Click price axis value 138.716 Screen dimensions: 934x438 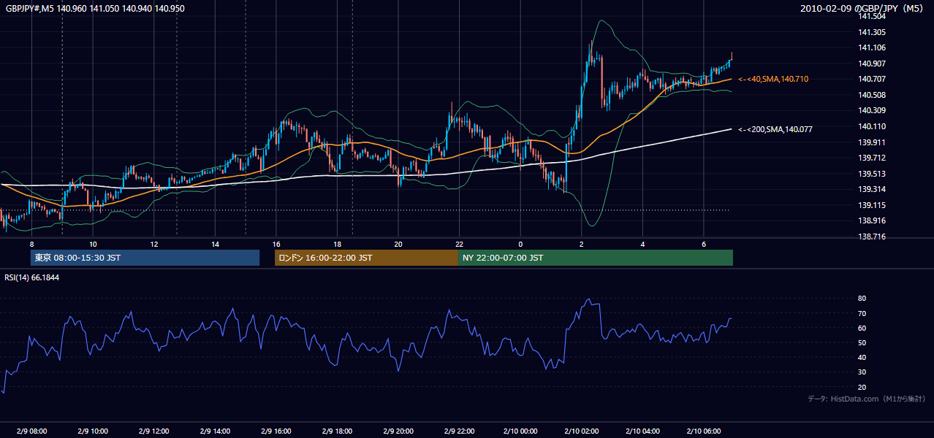872,237
